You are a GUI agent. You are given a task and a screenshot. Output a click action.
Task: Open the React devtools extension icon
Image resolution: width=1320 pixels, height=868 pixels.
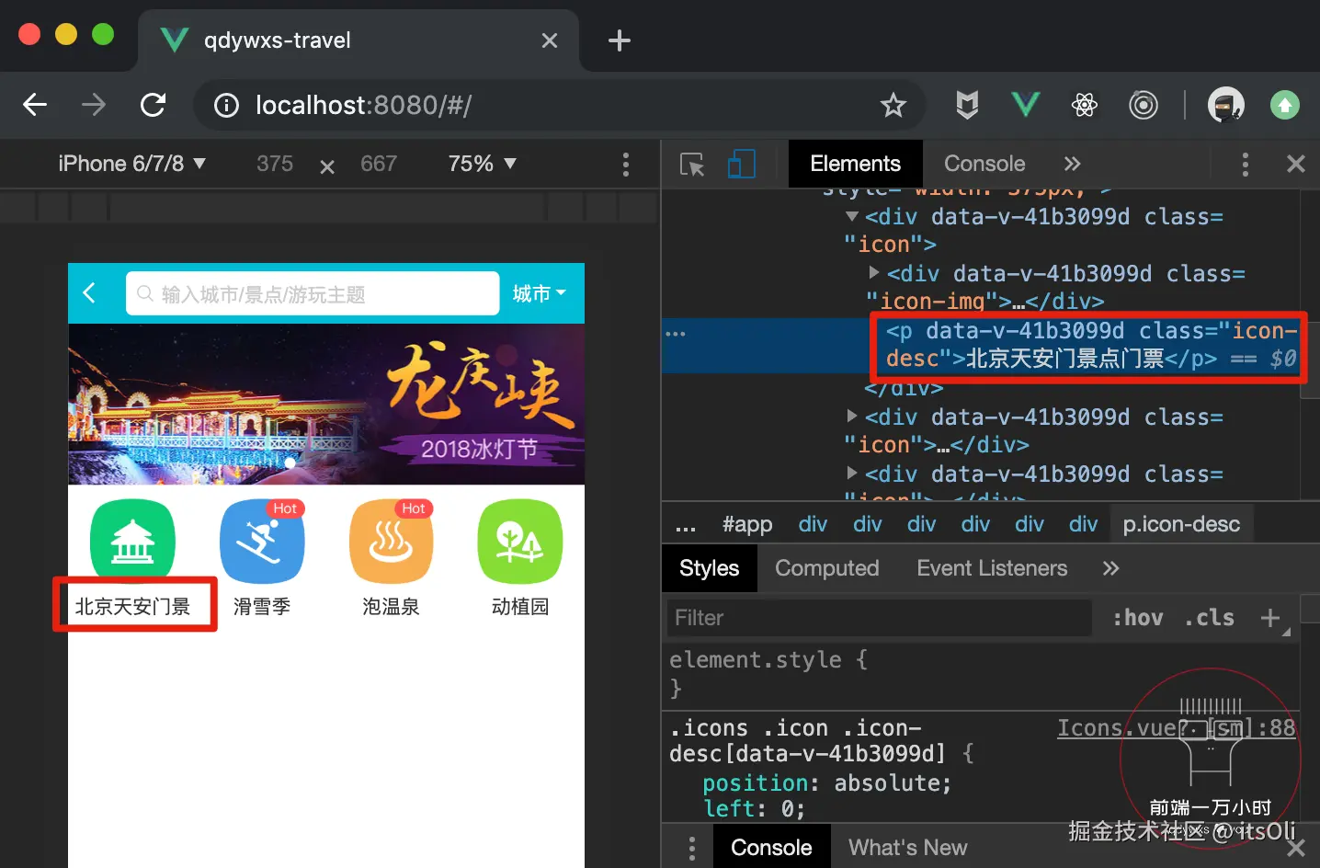(x=1085, y=105)
